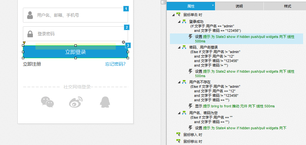Click the 立即注册 link
Screen dimensions: 306x145
pos(32,64)
